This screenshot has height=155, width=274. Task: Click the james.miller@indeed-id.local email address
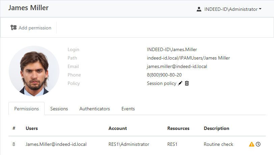[x=177, y=66]
